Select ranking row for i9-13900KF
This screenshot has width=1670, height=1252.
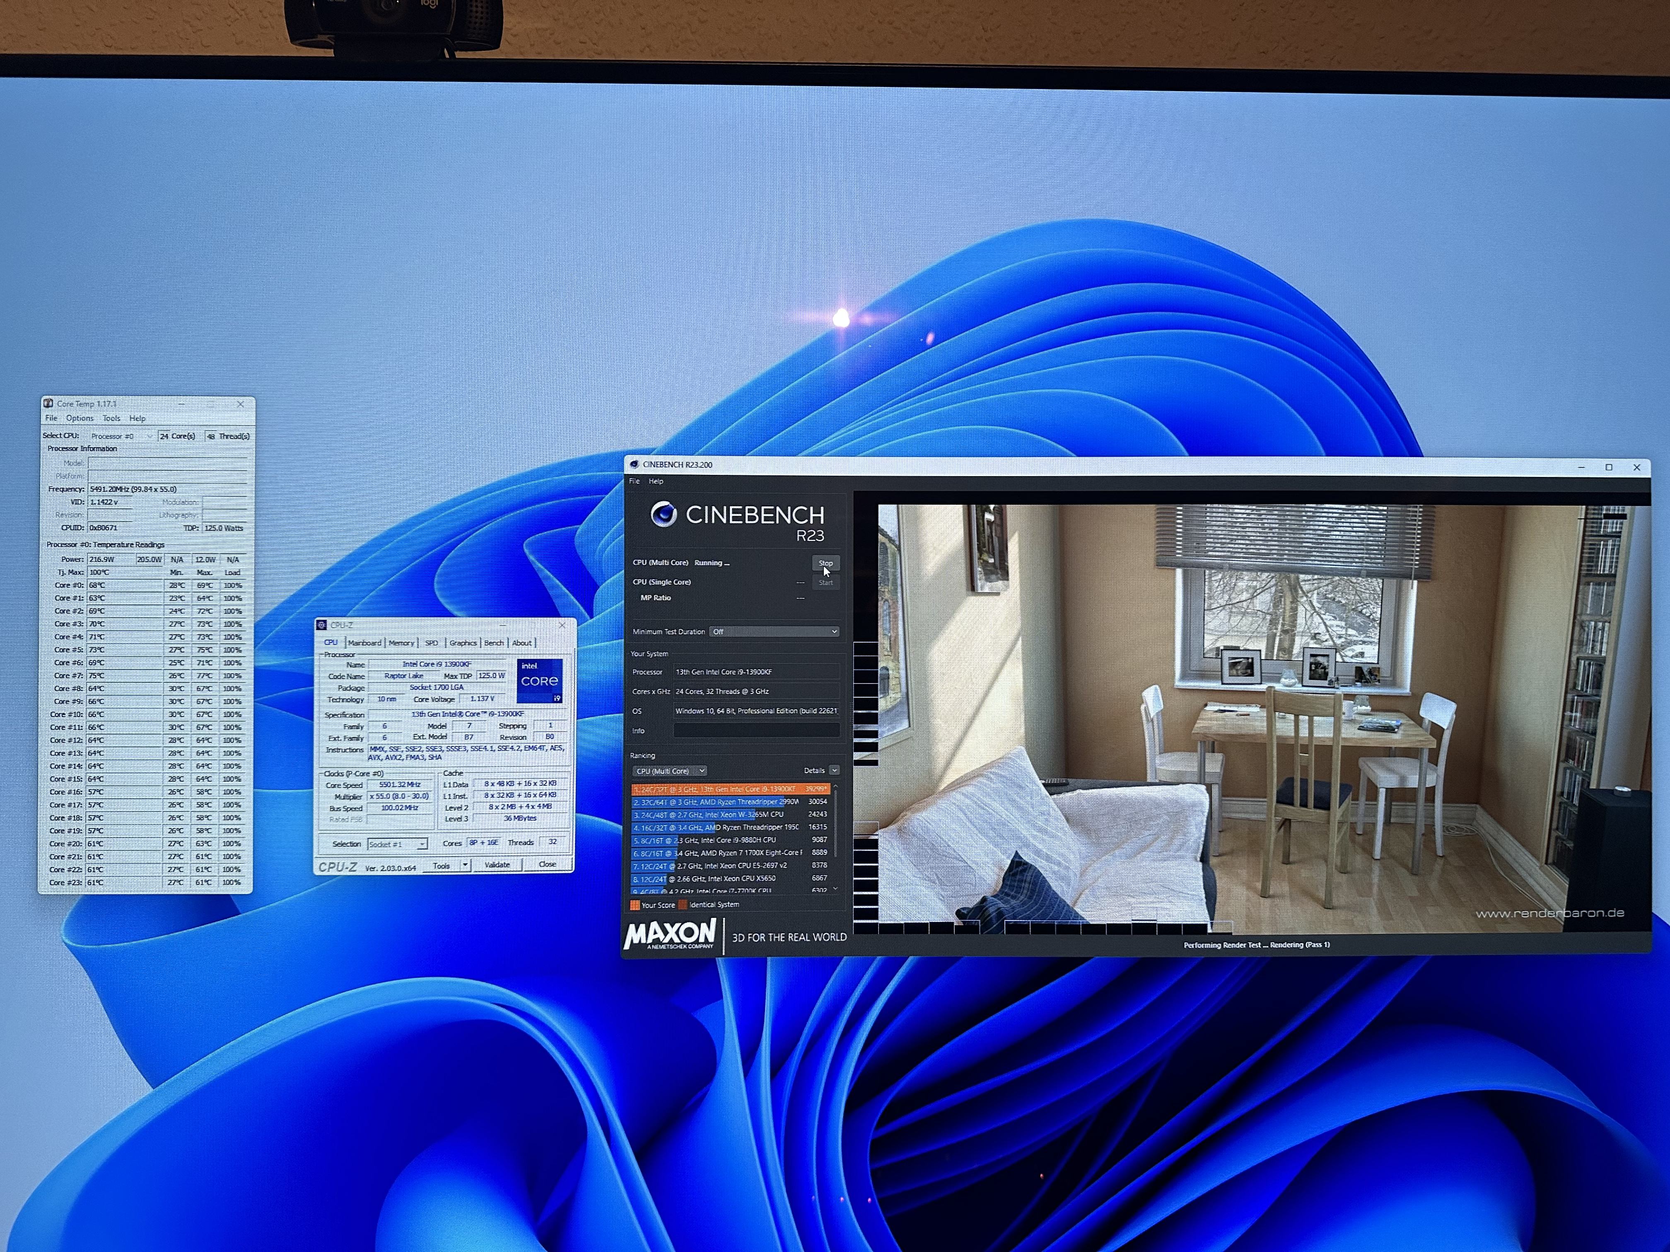(x=730, y=790)
